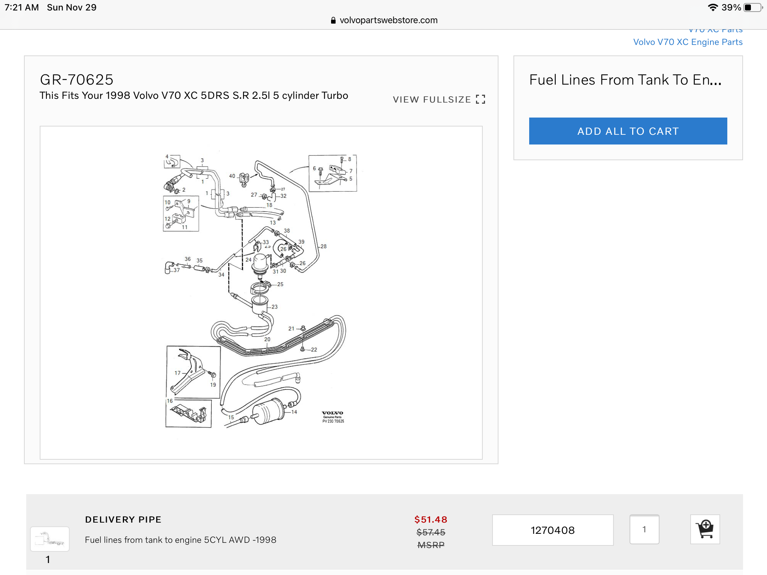Click the bracket inset box with part 17

[193, 372]
